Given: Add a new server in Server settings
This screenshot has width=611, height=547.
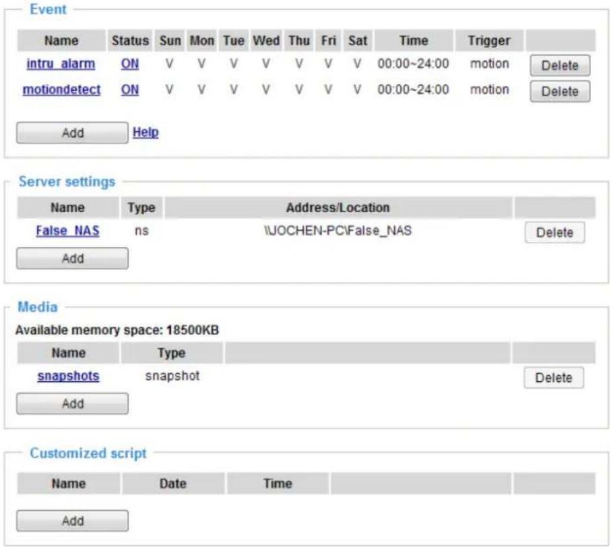Looking at the screenshot, I should coord(73,258).
